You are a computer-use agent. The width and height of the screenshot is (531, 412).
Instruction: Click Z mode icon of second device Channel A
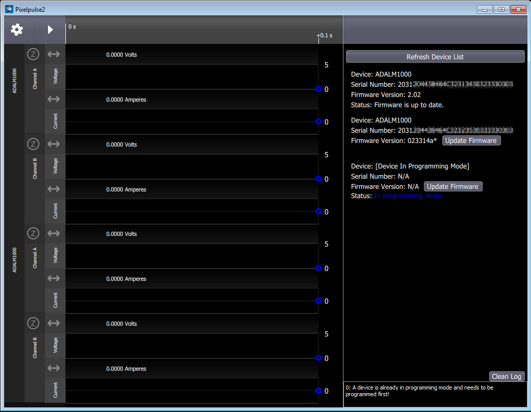tap(33, 233)
